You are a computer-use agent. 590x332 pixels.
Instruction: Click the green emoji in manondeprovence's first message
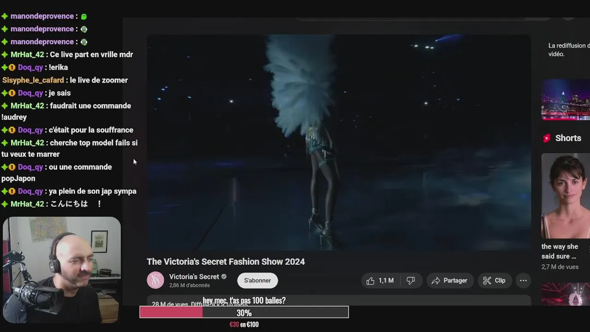[83, 16]
